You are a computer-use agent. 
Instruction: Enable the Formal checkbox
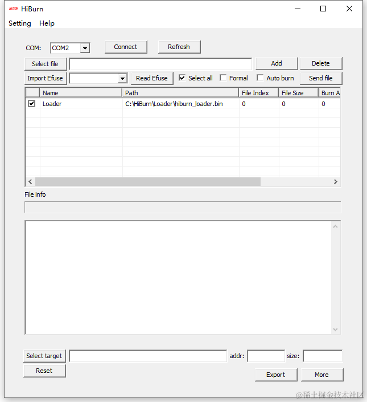pos(223,78)
